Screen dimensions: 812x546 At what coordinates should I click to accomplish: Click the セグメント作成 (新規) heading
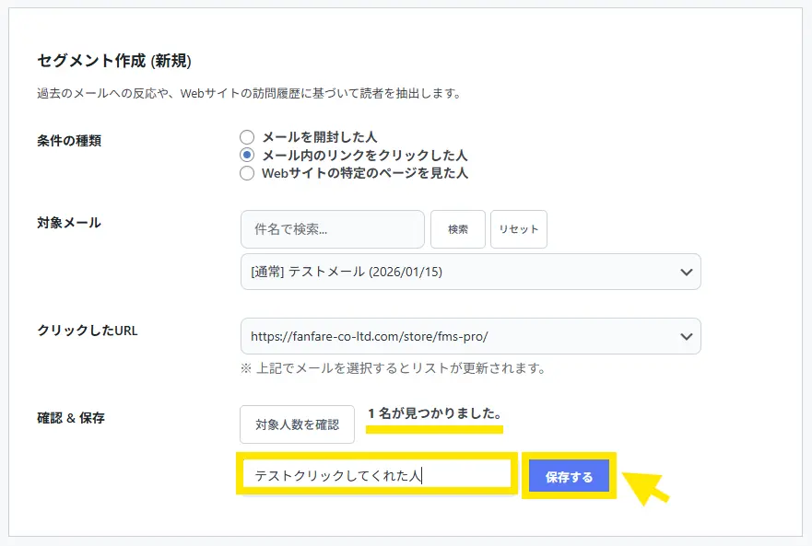coord(114,61)
